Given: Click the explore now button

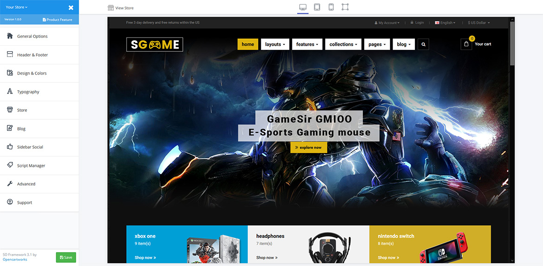Looking at the screenshot, I should (309, 147).
